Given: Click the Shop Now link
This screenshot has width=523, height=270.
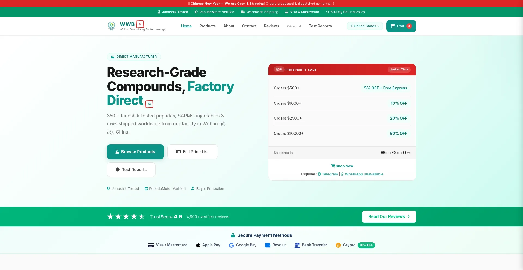Looking at the screenshot, I should point(342,166).
